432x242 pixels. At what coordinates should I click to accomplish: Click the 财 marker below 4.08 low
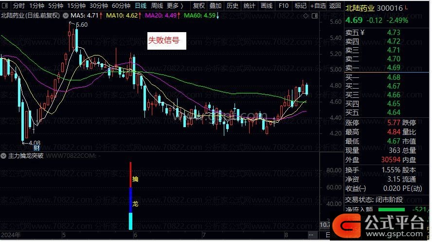pos(36,148)
